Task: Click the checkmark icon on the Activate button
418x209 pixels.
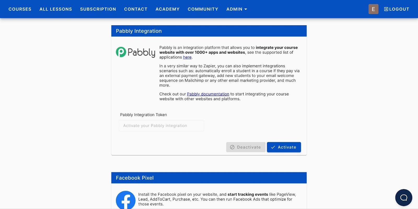Action: [273, 147]
